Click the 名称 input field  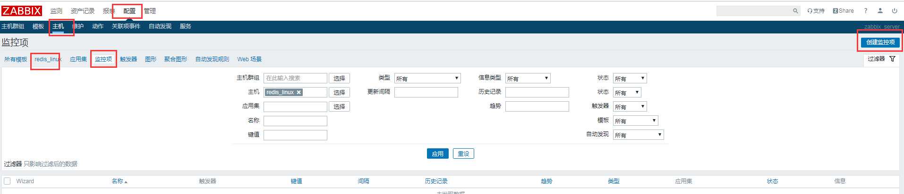tap(295, 121)
